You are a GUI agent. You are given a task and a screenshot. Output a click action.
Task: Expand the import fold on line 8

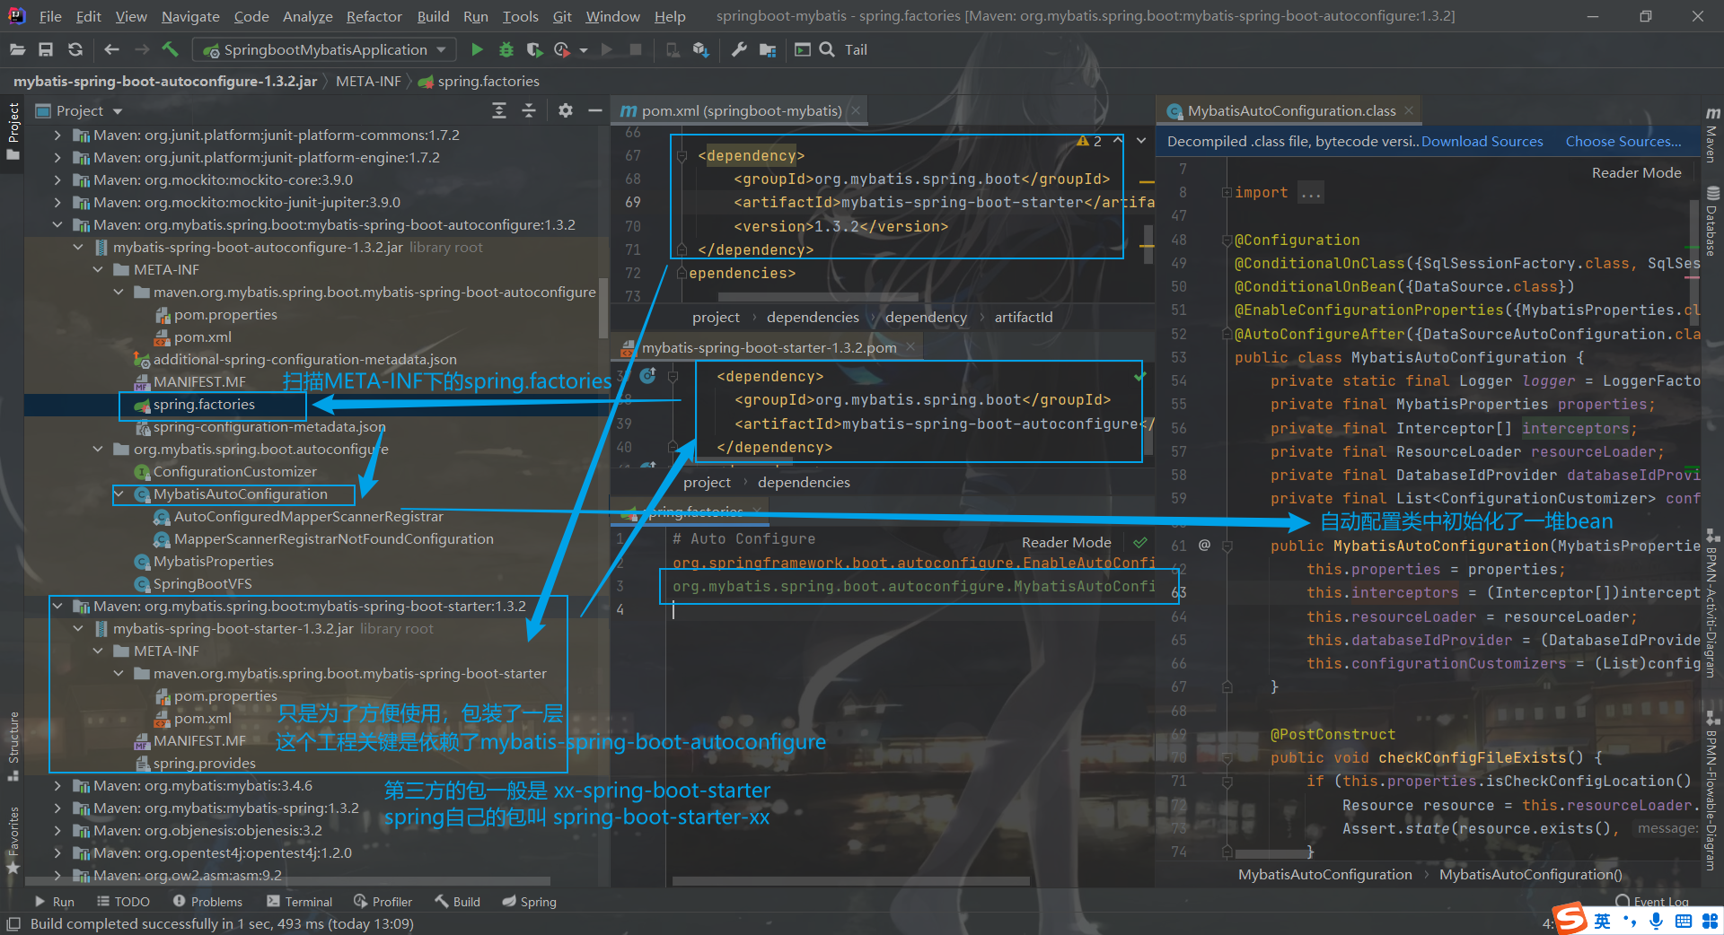[x=1227, y=193]
